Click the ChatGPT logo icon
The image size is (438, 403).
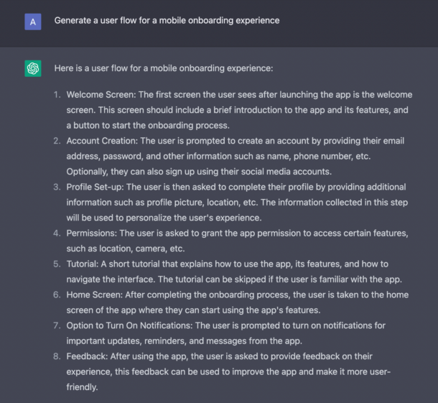(x=32, y=69)
